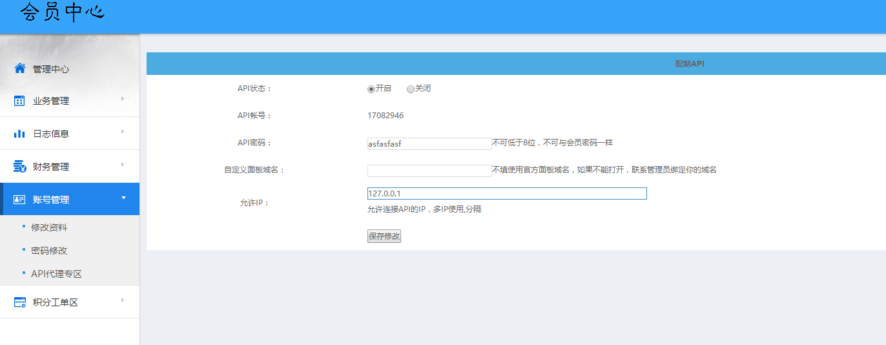
Task: Click the bar chart icon beside 日志信息
Action: 19,134
